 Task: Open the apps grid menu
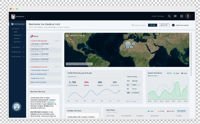[182, 16]
